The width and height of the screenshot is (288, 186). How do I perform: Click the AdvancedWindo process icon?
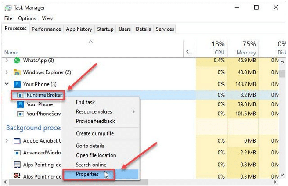(17, 153)
